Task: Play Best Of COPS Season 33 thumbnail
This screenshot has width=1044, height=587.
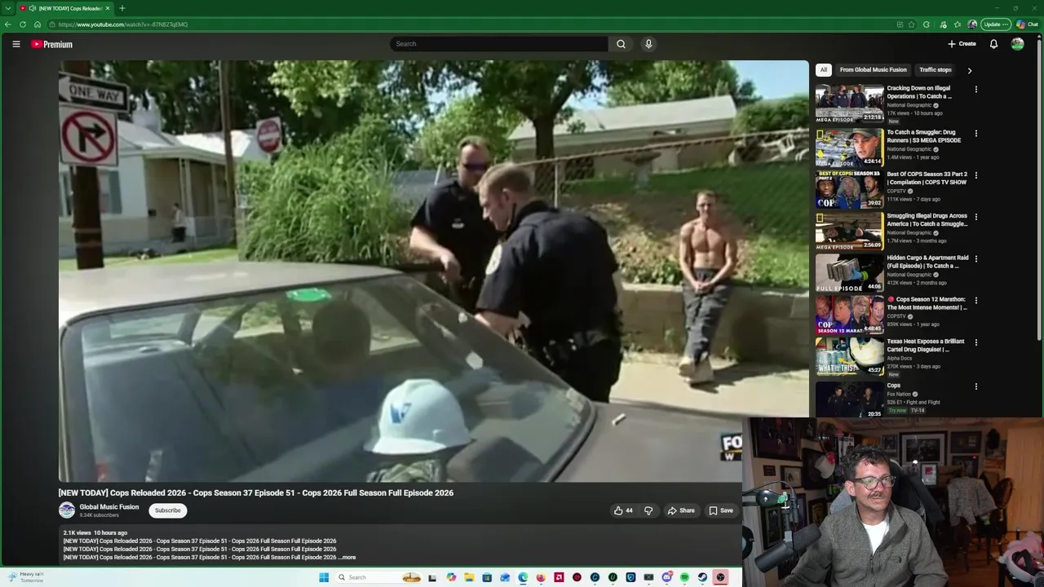Action: (849, 189)
